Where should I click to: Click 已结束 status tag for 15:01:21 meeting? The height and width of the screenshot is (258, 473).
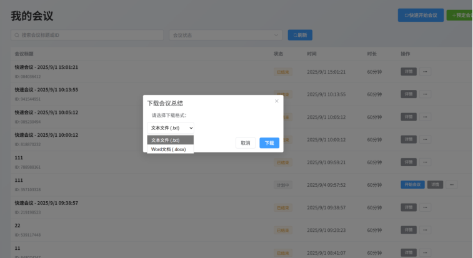pos(283,72)
